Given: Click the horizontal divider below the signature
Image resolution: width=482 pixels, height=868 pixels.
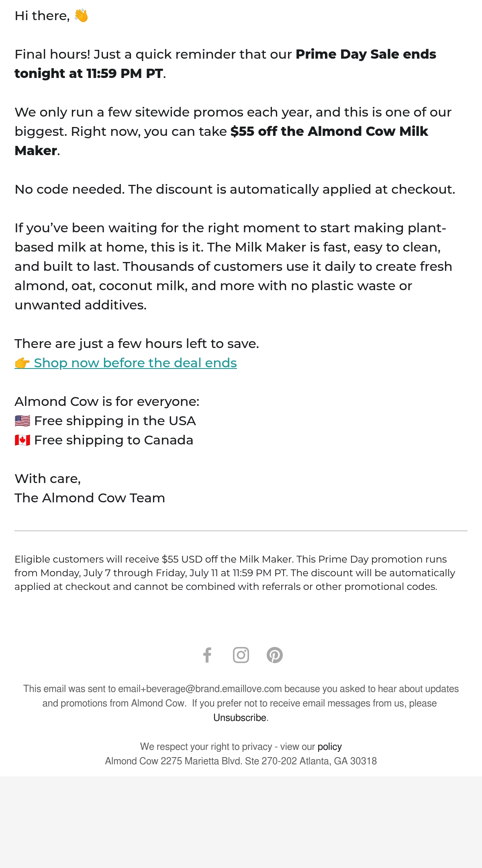Looking at the screenshot, I should (x=241, y=531).
